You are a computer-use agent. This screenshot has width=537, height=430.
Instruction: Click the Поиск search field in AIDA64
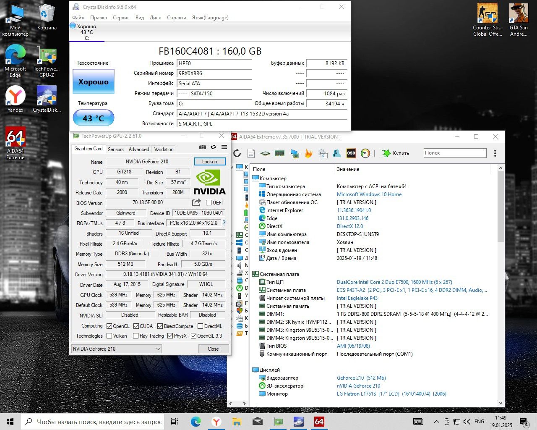pyautogui.click(x=455, y=153)
